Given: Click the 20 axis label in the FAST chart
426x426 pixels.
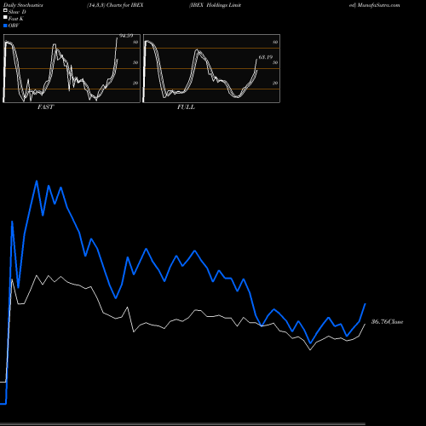Looking at the screenshot, I should coord(135,83).
